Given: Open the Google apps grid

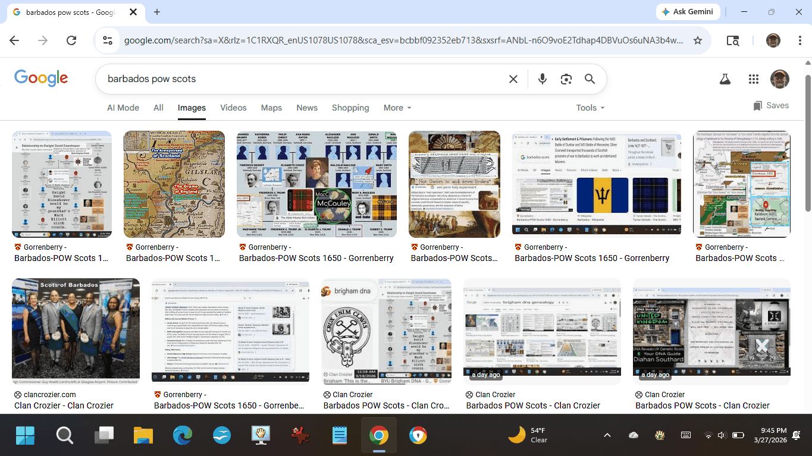Looking at the screenshot, I should pyautogui.click(x=753, y=79).
